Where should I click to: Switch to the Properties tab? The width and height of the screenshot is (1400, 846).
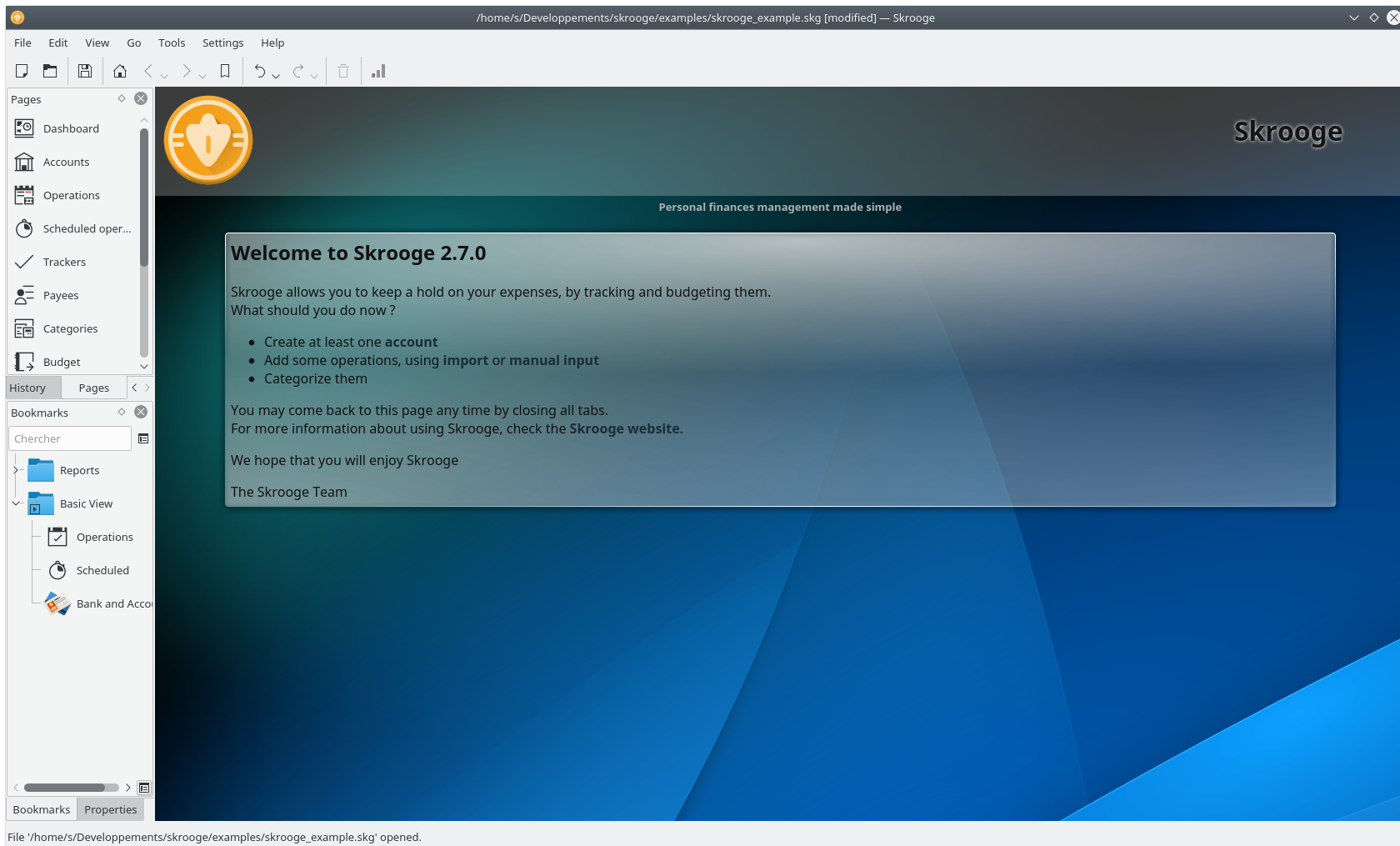110,809
